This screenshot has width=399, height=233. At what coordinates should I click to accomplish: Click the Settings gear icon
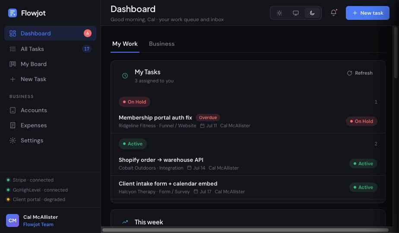click(13, 140)
